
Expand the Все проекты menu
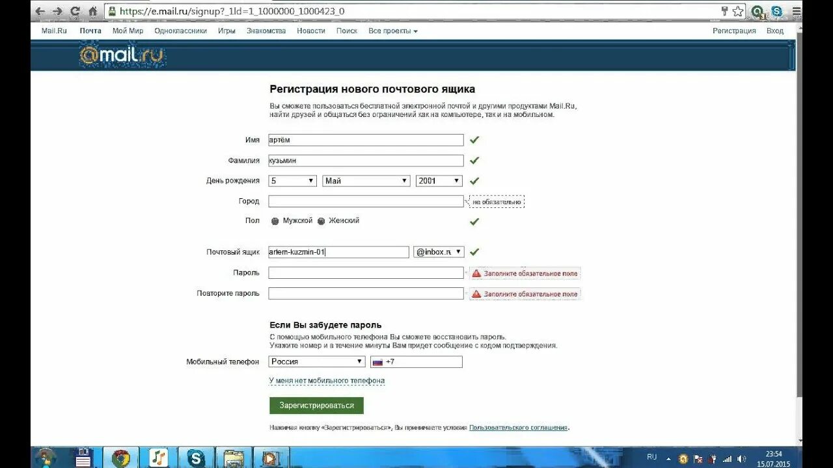(393, 31)
